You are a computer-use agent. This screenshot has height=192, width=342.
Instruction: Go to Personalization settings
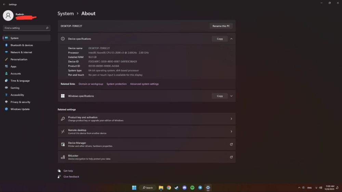click(x=27, y=59)
